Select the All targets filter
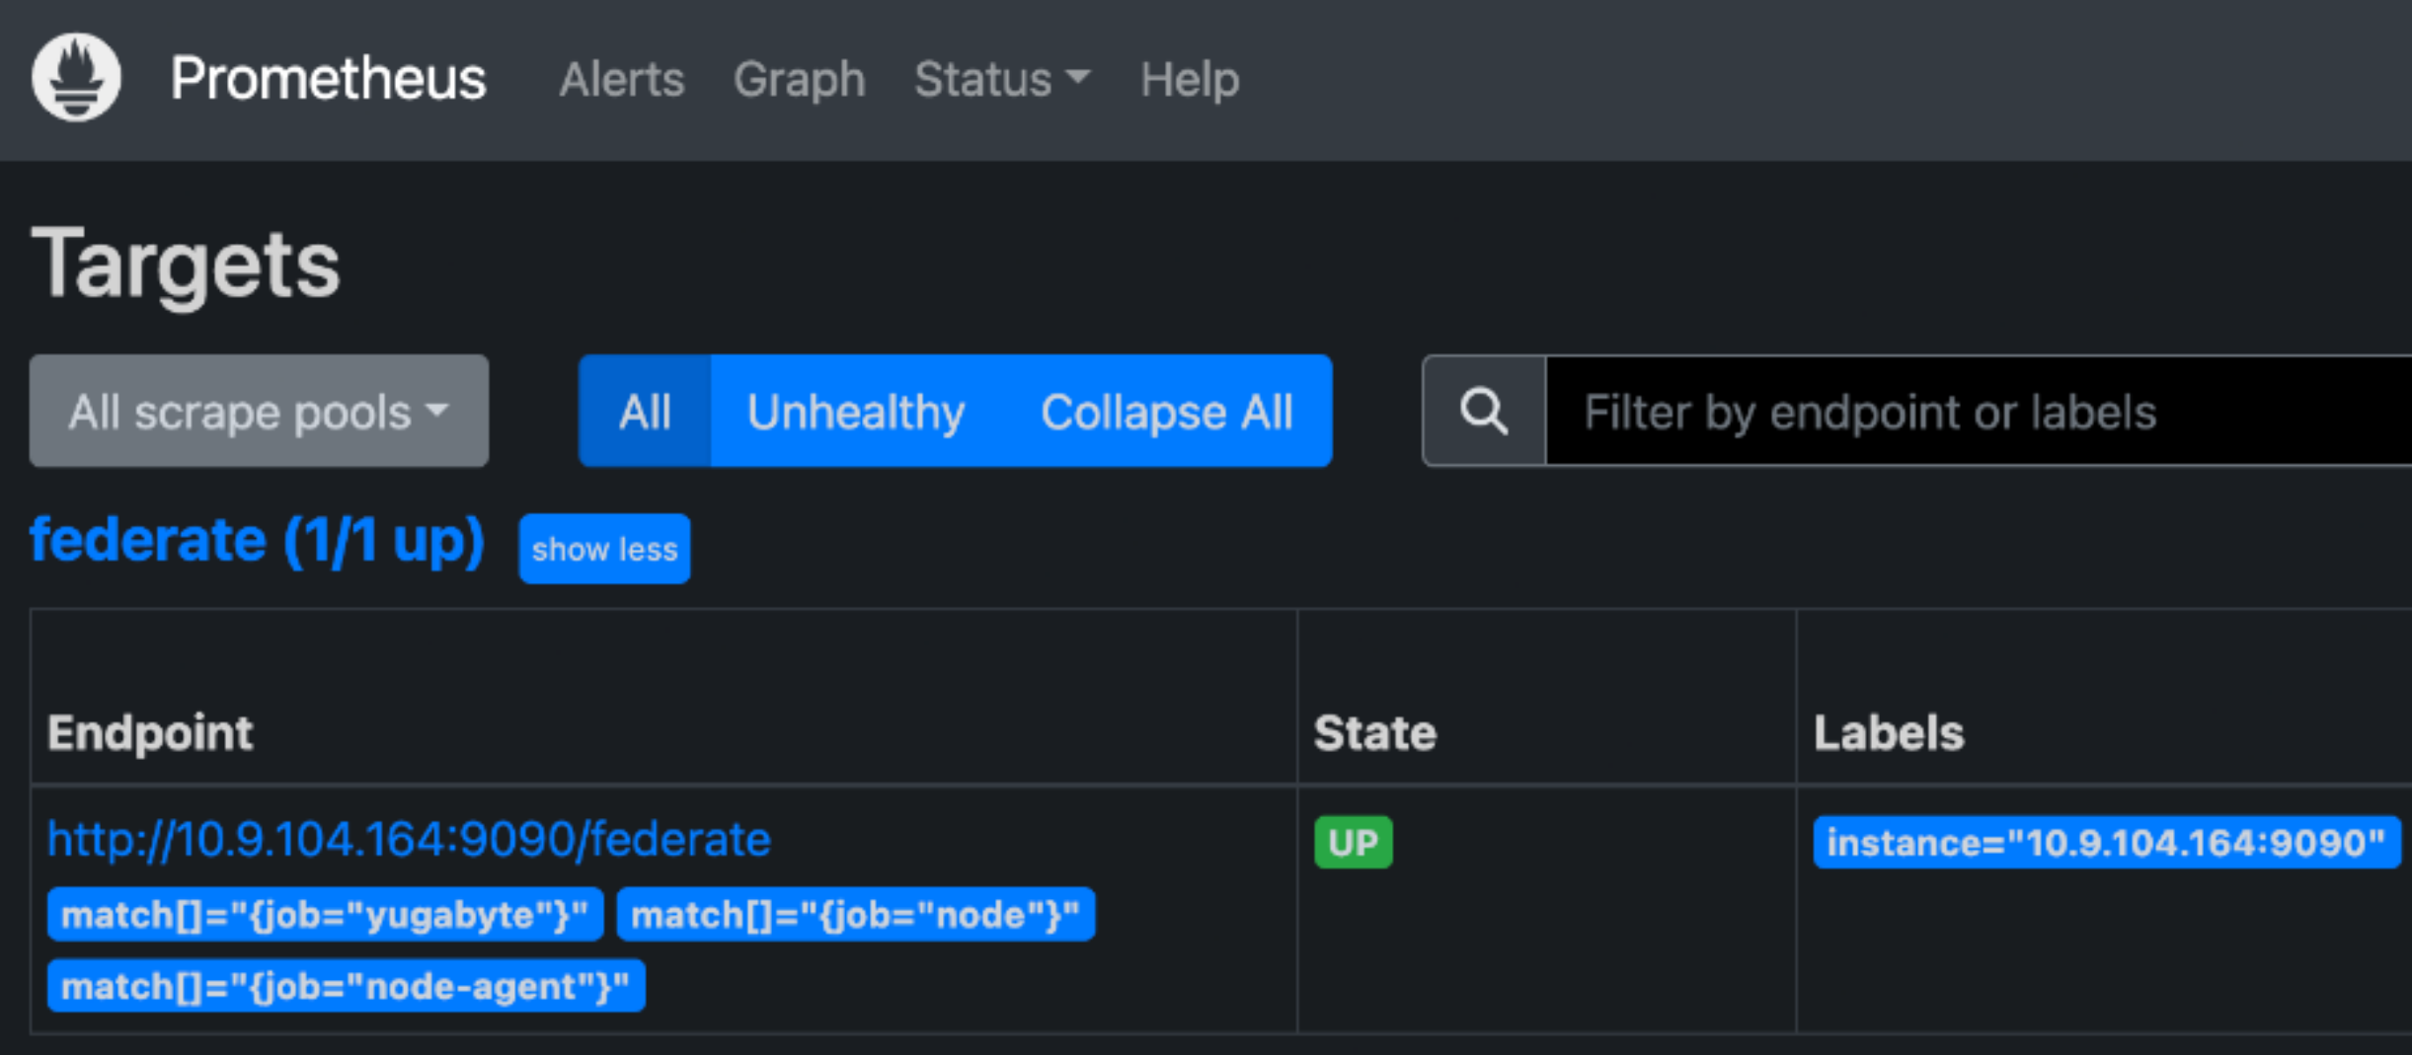The image size is (2412, 1055). (x=646, y=412)
